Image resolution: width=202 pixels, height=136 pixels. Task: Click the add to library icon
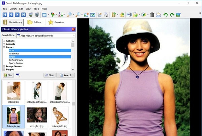click(x=114, y=15)
